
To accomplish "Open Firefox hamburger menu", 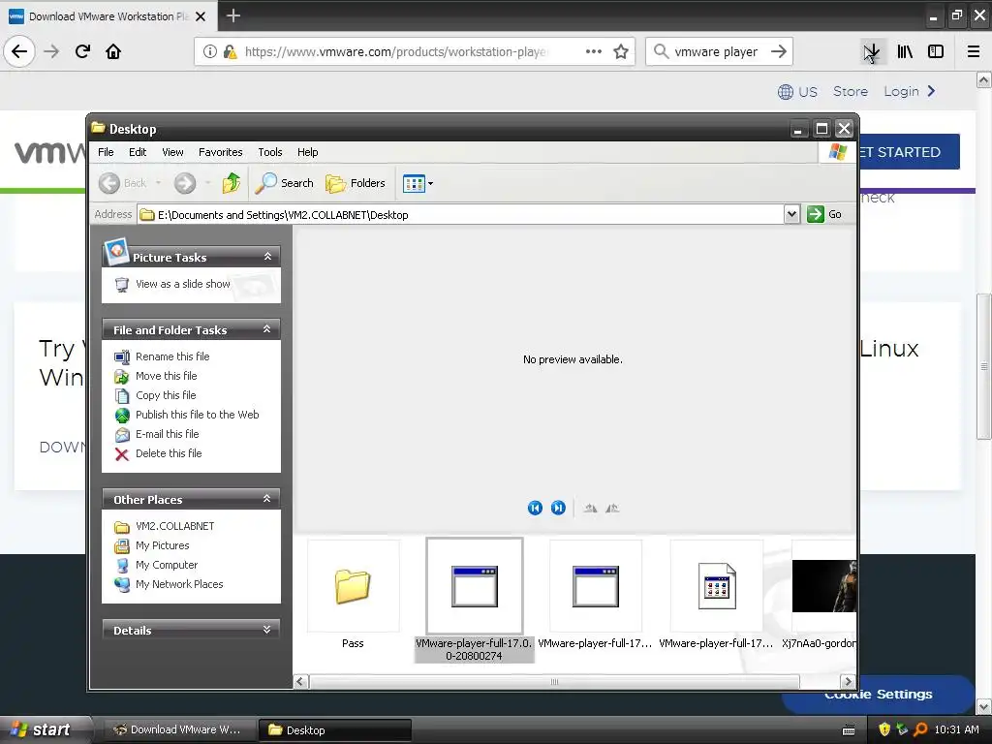I will (x=974, y=51).
